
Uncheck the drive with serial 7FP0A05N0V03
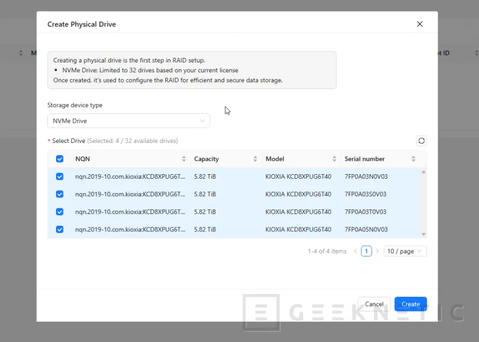60,229
